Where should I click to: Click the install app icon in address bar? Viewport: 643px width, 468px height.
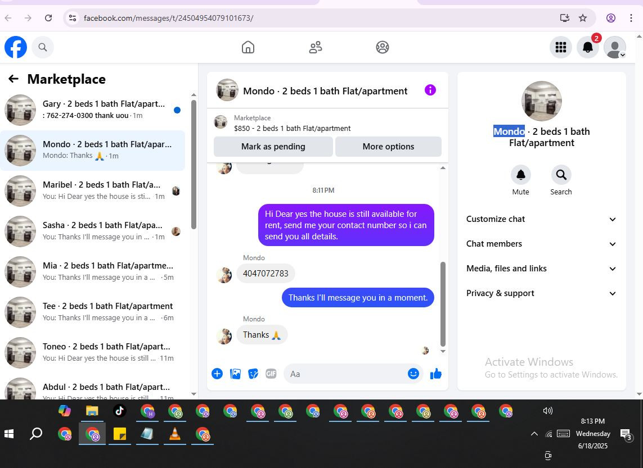pyautogui.click(x=565, y=18)
